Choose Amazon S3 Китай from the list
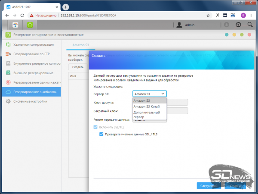 coord(147,106)
